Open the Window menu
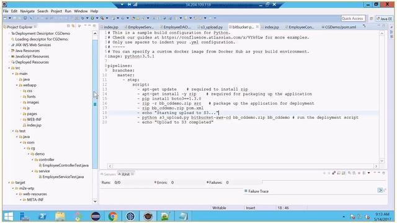The height and width of the screenshot is (223, 397). [81, 11]
